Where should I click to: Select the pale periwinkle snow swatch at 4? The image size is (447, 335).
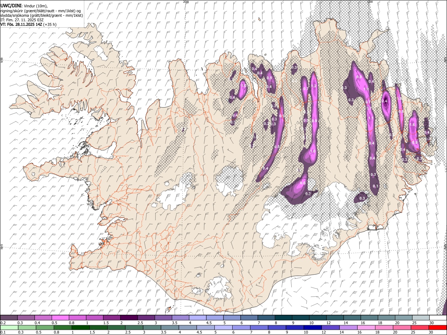click(x=197, y=318)
